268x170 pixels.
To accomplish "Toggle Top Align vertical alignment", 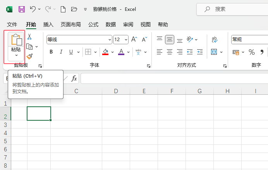I will point(160,39).
